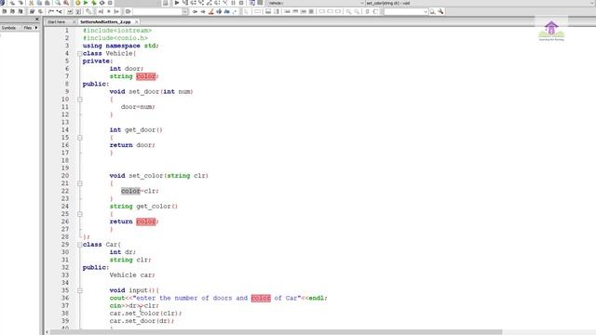Collapse the set_color function fold marker
This screenshot has height=335, width=596.
coord(80,183)
